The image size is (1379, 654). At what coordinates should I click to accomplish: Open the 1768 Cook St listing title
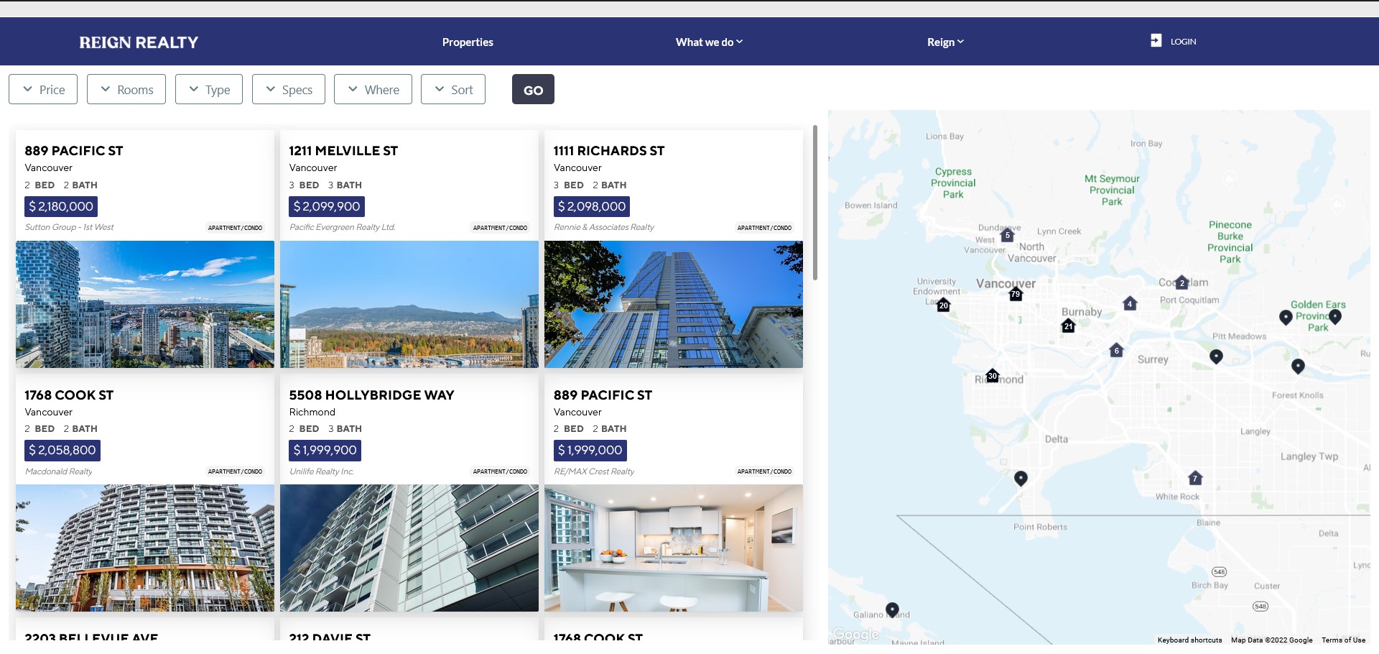click(x=69, y=395)
